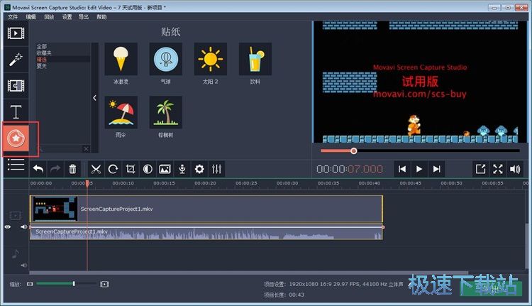The image size is (532, 306).
Task: Select ScreenCaptureProject1.mkv video clip
Action: pyautogui.click(x=206, y=209)
